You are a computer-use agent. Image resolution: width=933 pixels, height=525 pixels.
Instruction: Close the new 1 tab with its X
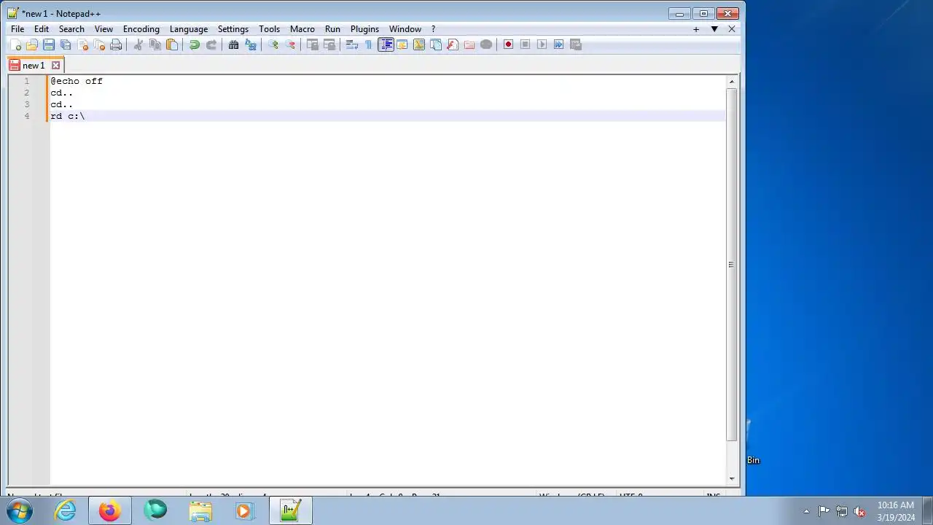point(55,66)
